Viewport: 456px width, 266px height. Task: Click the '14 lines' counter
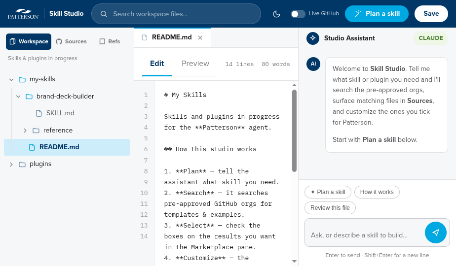click(x=239, y=64)
